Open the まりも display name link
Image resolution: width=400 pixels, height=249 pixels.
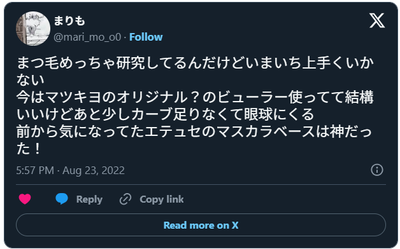(69, 20)
